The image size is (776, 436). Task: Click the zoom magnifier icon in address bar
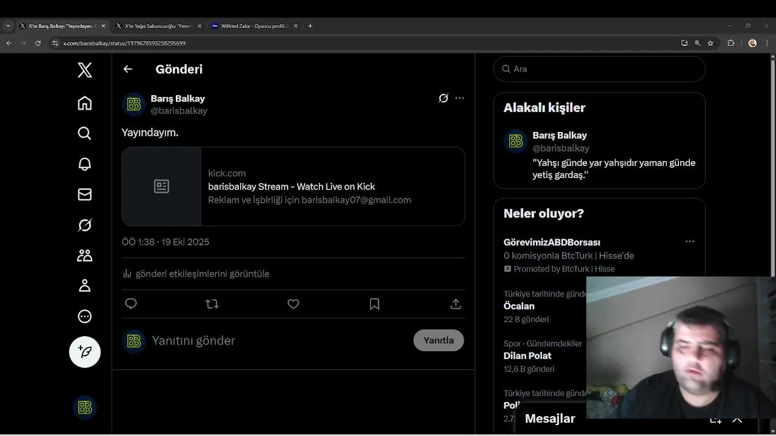pyautogui.click(x=697, y=43)
